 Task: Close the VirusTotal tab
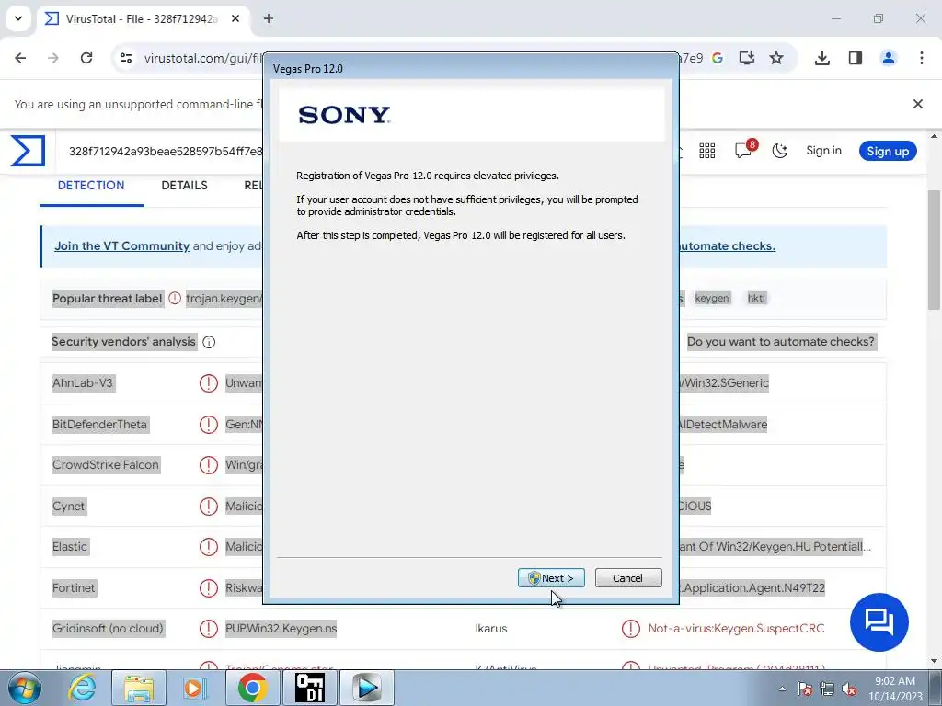point(235,18)
